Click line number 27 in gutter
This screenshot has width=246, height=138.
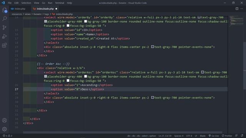(17, 89)
